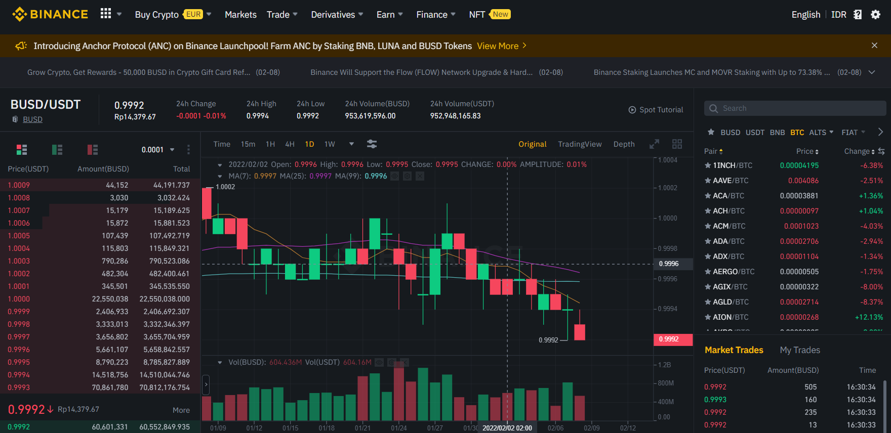This screenshot has width=891, height=433.
Task: Open the Derivatives dropdown menu
Action: click(337, 15)
